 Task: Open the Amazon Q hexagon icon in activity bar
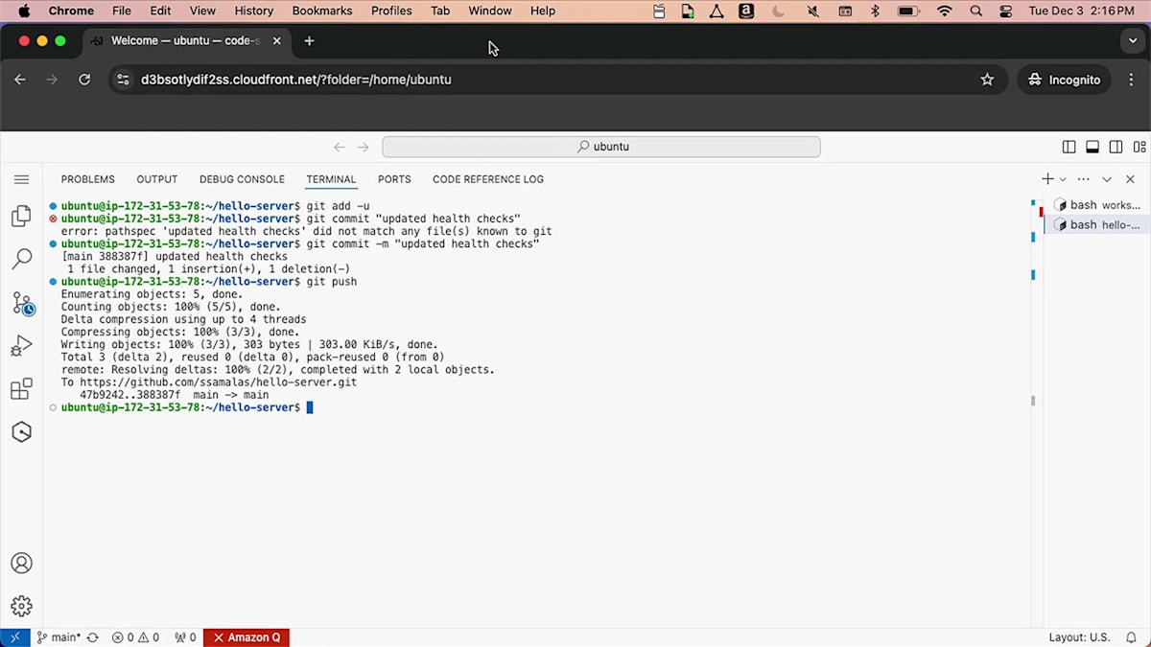(x=21, y=432)
